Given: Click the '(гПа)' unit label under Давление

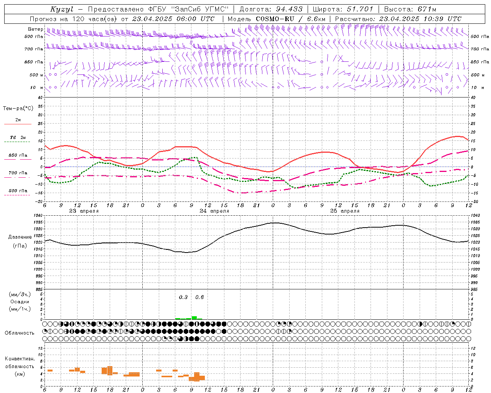Looking at the screenshot, I should (20, 246).
